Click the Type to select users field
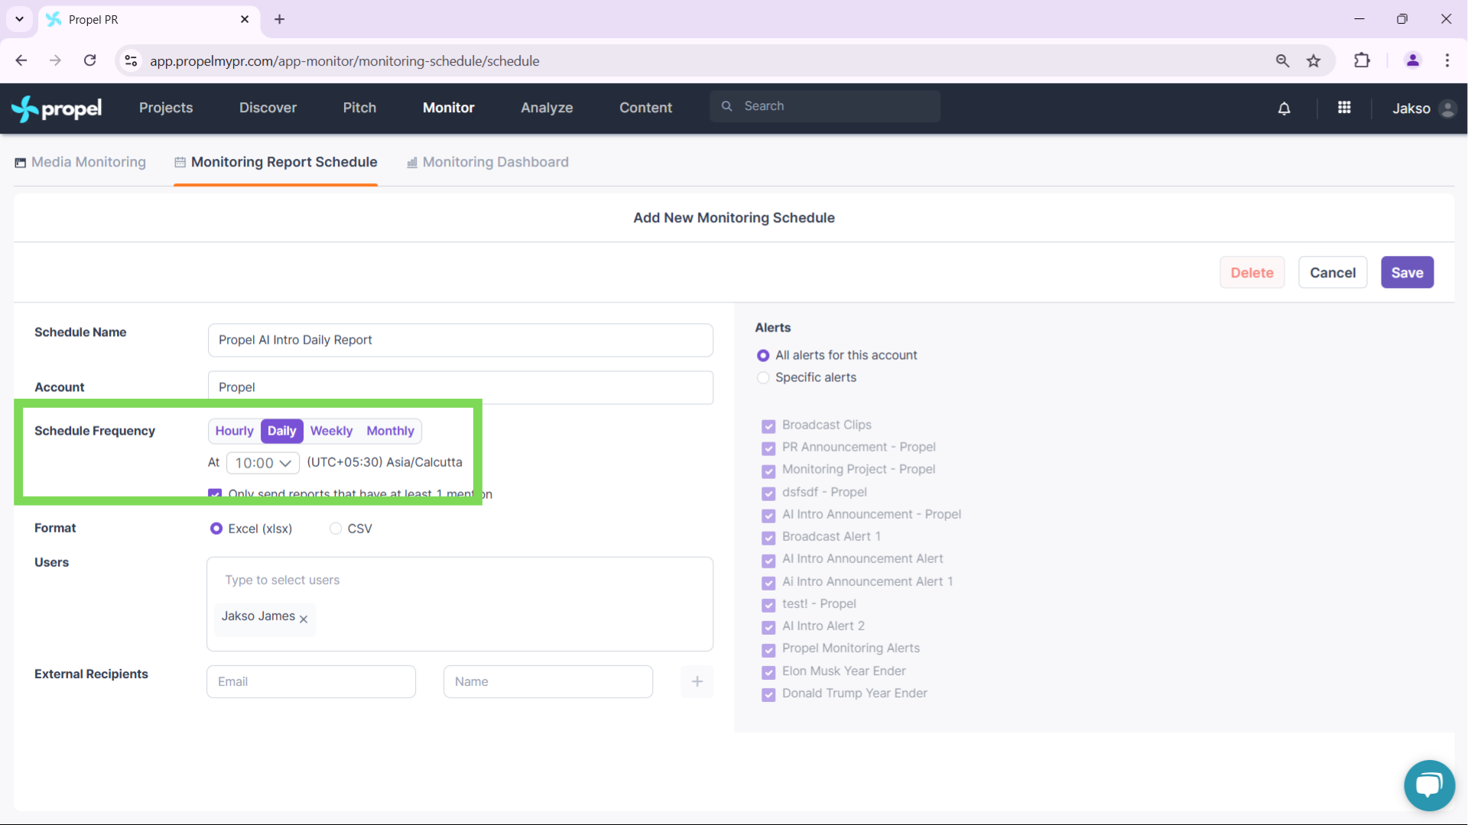This screenshot has height=825, width=1468. point(460,581)
